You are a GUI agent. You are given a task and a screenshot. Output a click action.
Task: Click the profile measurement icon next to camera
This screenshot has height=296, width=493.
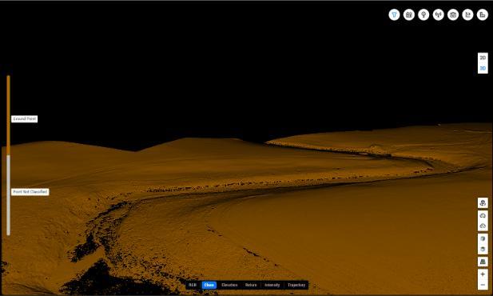[467, 14]
